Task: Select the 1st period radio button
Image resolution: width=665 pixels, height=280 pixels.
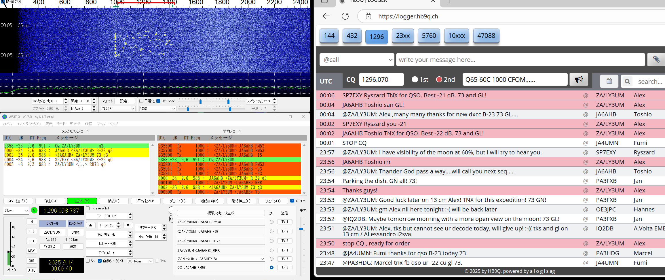Action: 415,80
